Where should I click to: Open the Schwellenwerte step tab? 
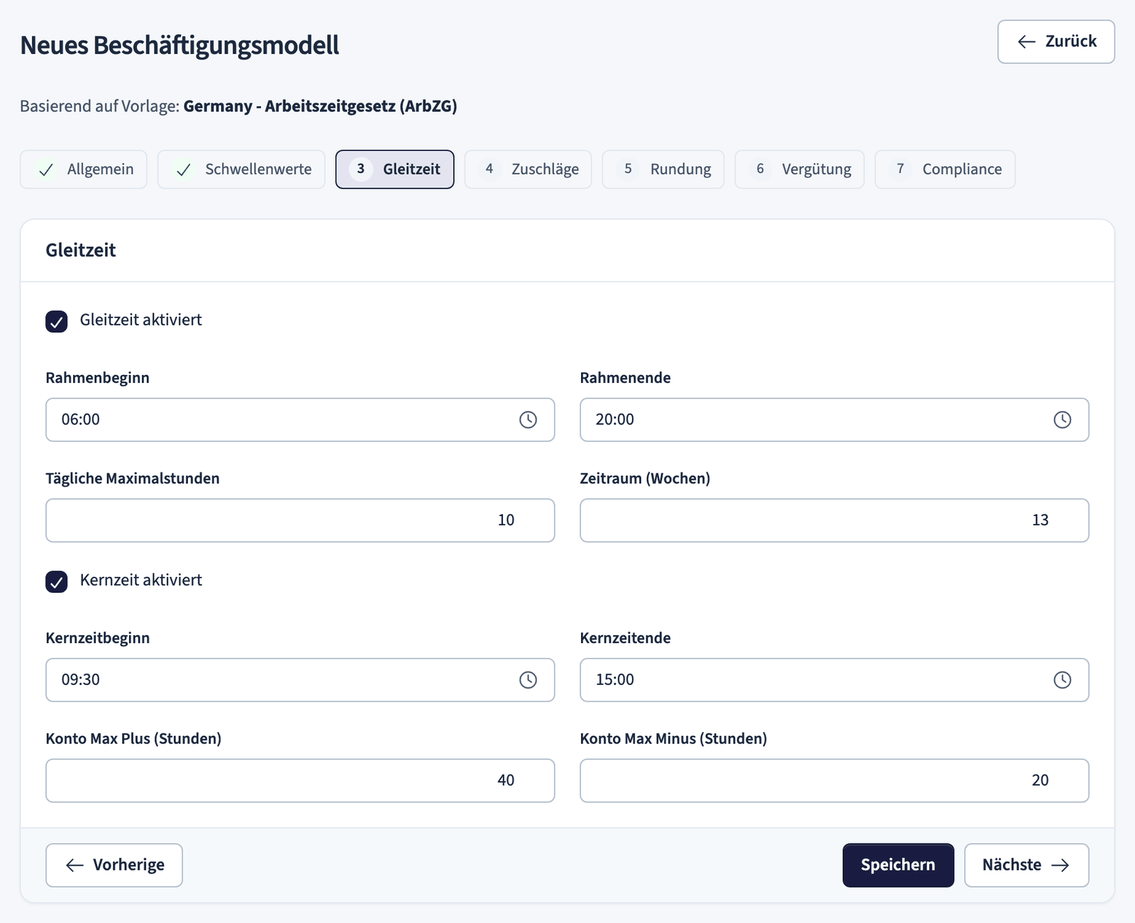[x=241, y=169]
